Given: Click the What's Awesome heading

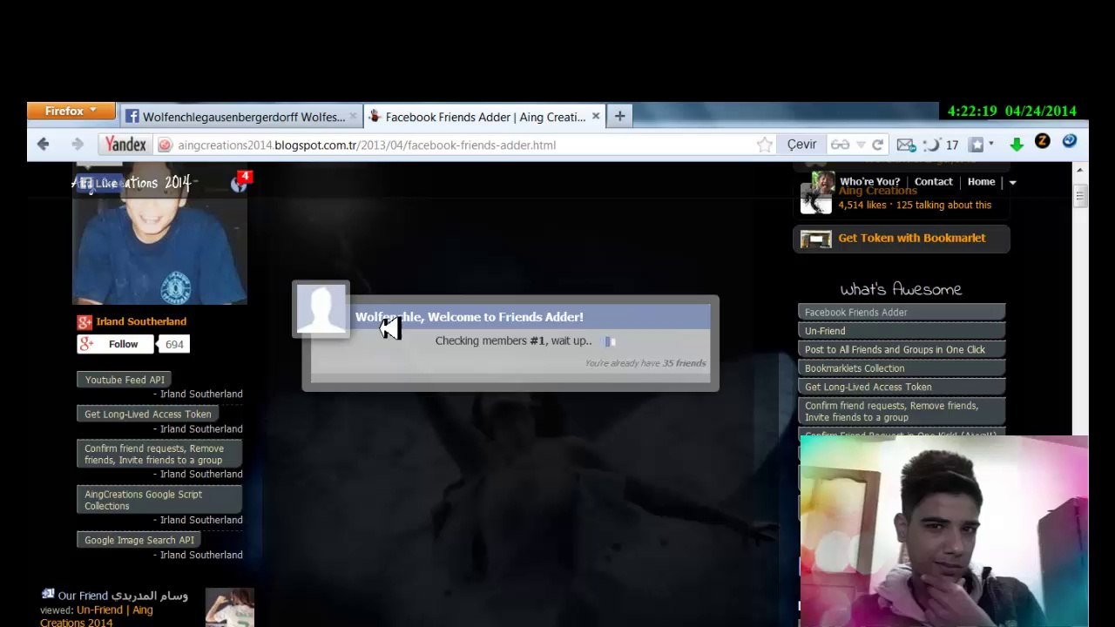Looking at the screenshot, I should [901, 289].
